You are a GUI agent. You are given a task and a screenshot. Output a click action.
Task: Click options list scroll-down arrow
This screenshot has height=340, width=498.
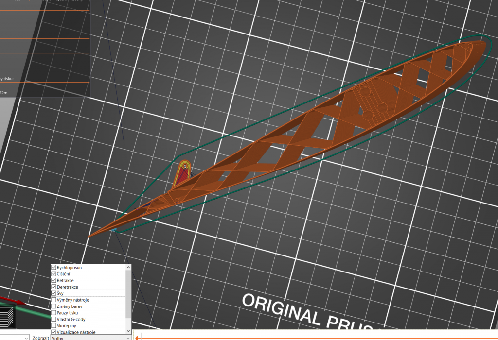(128, 332)
